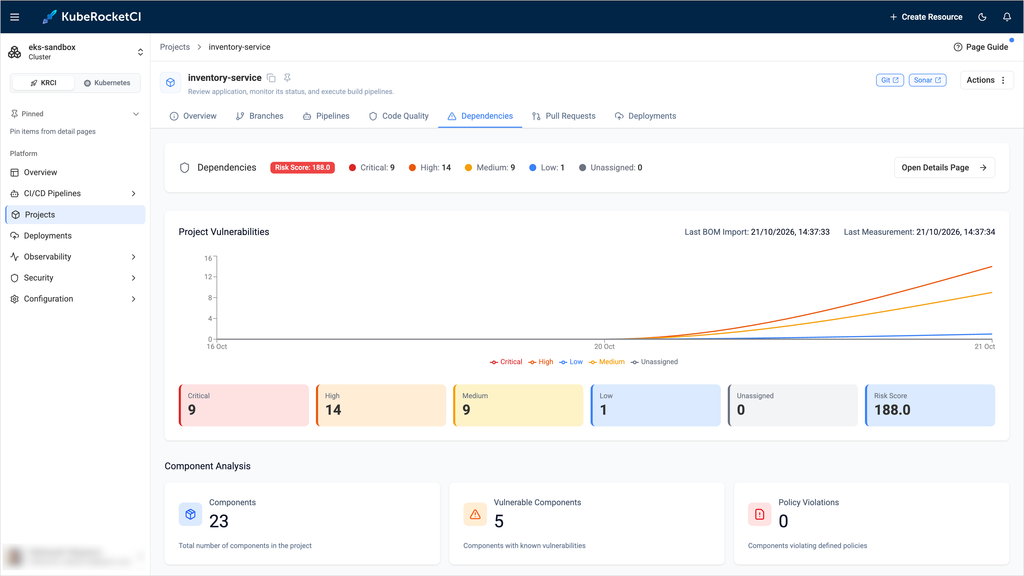Open the Pipelines tab
1024x576 pixels.
326,116
